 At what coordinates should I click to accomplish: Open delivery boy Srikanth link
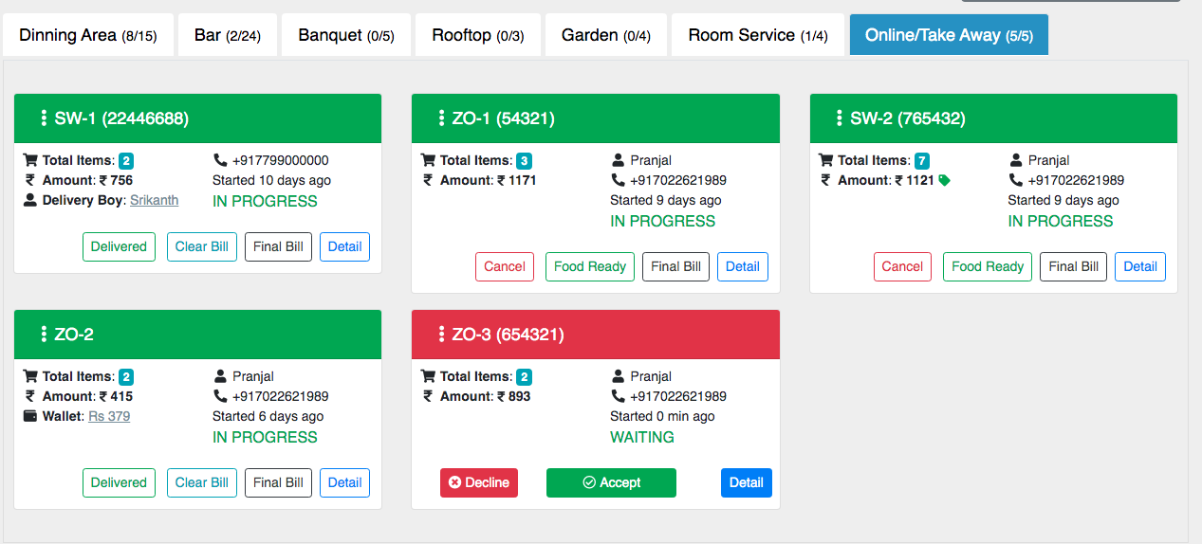tap(154, 201)
